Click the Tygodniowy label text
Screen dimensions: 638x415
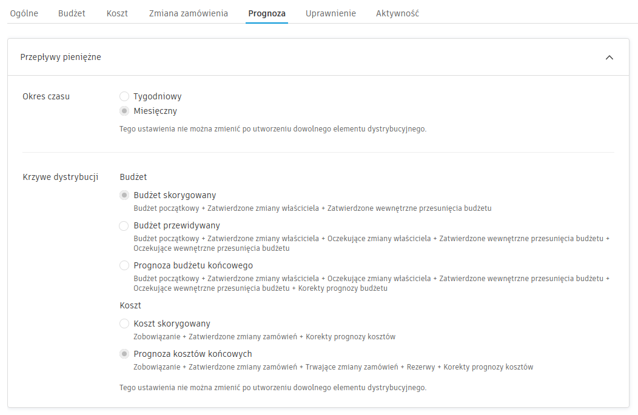pyautogui.click(x=157, y=96)
